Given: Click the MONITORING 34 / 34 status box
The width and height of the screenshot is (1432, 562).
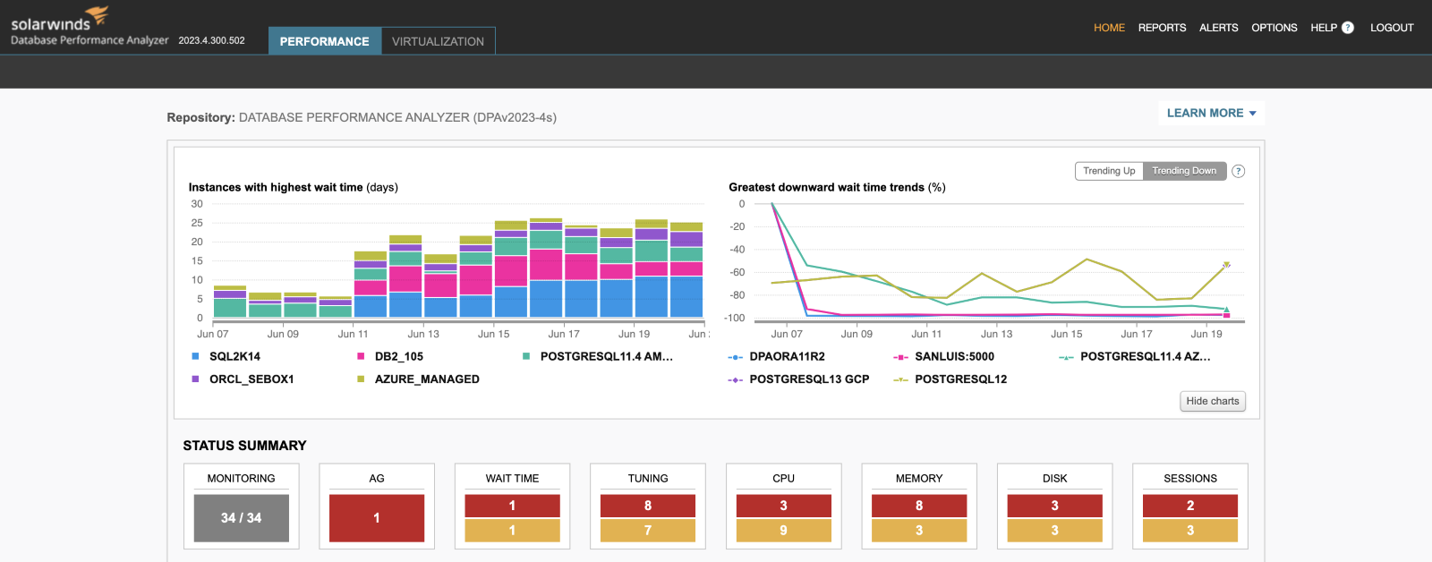Looking at the screenshot, I should tap(242, 518).
